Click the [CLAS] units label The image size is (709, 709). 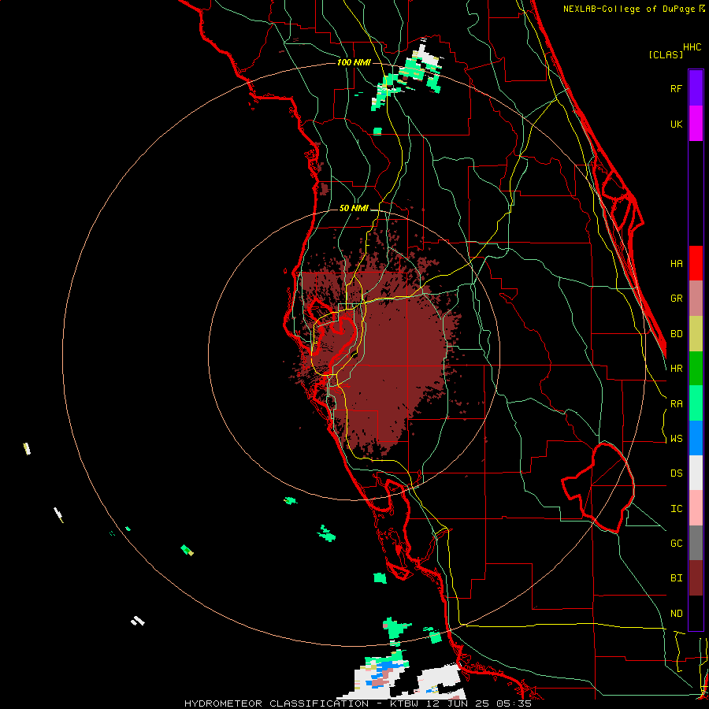(x=666, y=54)
